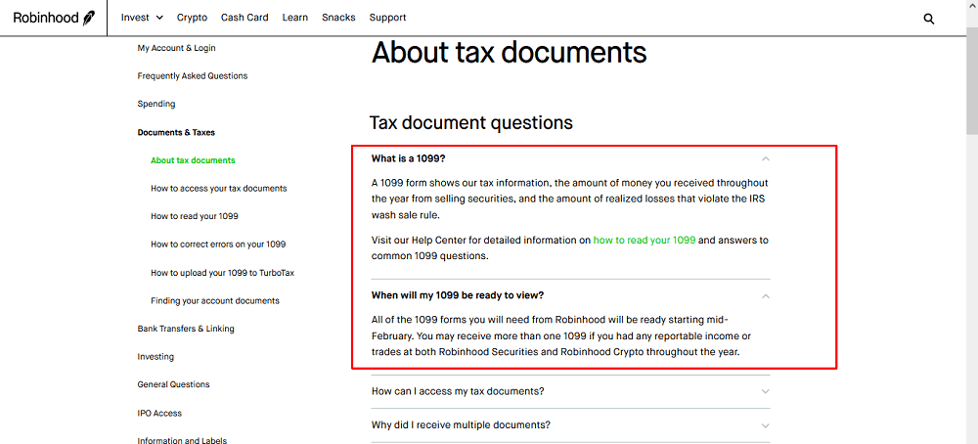Open How to access your tax documents
Screen dimensions: 978x444
pos(219,189)
